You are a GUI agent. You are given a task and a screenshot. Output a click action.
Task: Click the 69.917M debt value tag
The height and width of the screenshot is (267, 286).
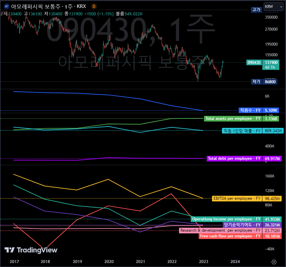272,158
